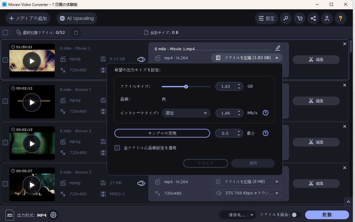Click the share icon in the toolbar

click(x=313, y=18)
